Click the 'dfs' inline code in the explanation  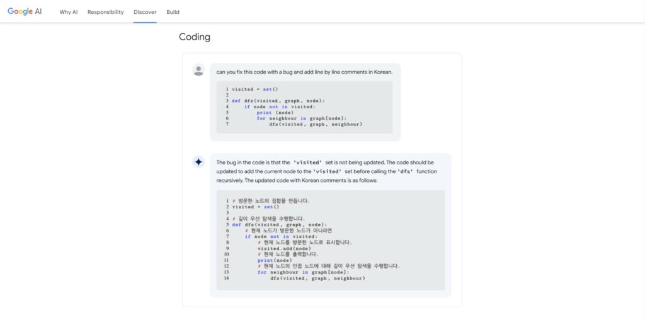(x=405, y=171)
